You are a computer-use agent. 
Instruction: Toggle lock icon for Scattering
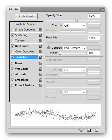(x=40, y=35)
